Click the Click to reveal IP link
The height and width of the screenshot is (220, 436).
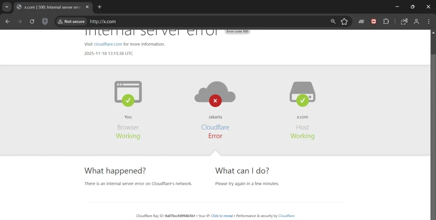(222, 216)
